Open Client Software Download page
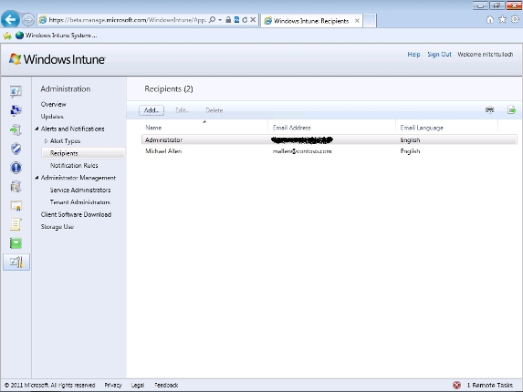Image resolution: width=523 pixels, height=392 pixels. (x=76, y=214)
